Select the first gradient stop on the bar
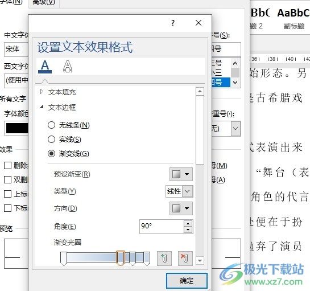 pos(64,259)
